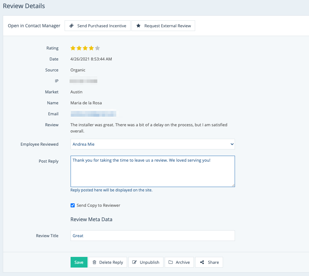Click the Archive button label
Screen dimensions: 309x276
click(183, 262)
